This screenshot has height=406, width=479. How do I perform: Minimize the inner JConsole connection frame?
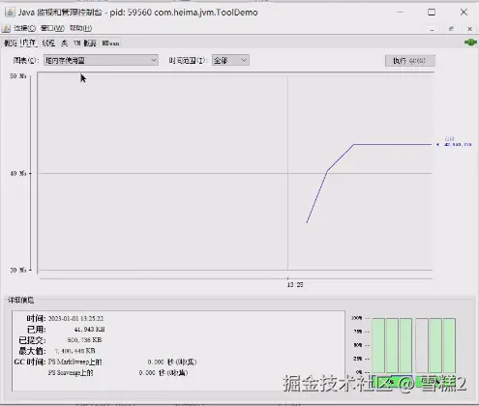[432, 29]
